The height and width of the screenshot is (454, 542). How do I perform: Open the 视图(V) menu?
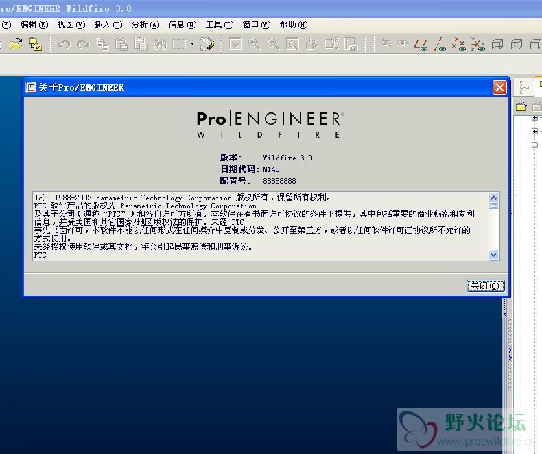pos(71,25)
